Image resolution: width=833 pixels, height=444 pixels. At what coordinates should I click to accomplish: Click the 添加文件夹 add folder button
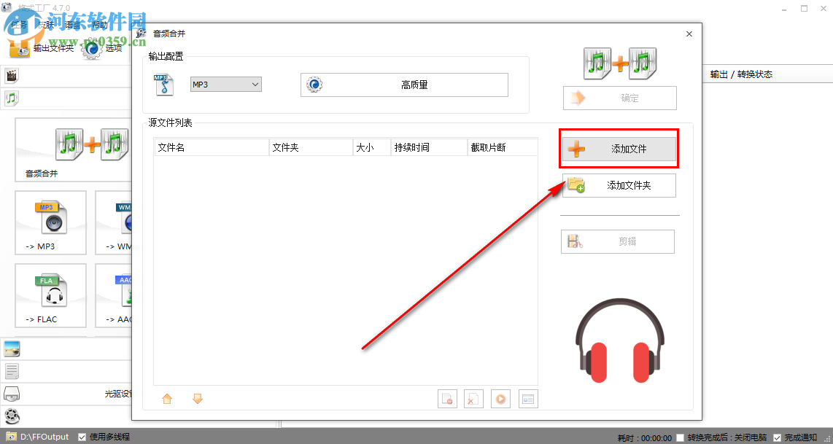tap(619, 185)
